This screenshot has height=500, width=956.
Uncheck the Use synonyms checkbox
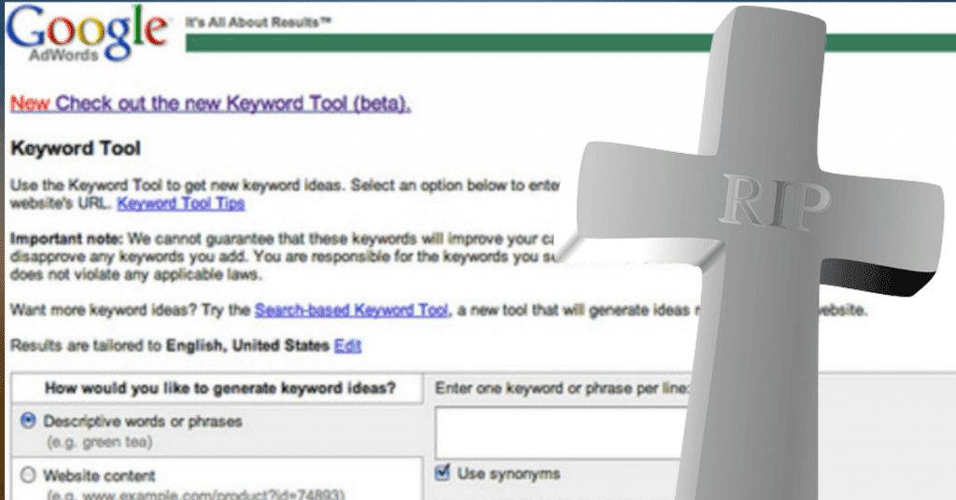[443, 472]
